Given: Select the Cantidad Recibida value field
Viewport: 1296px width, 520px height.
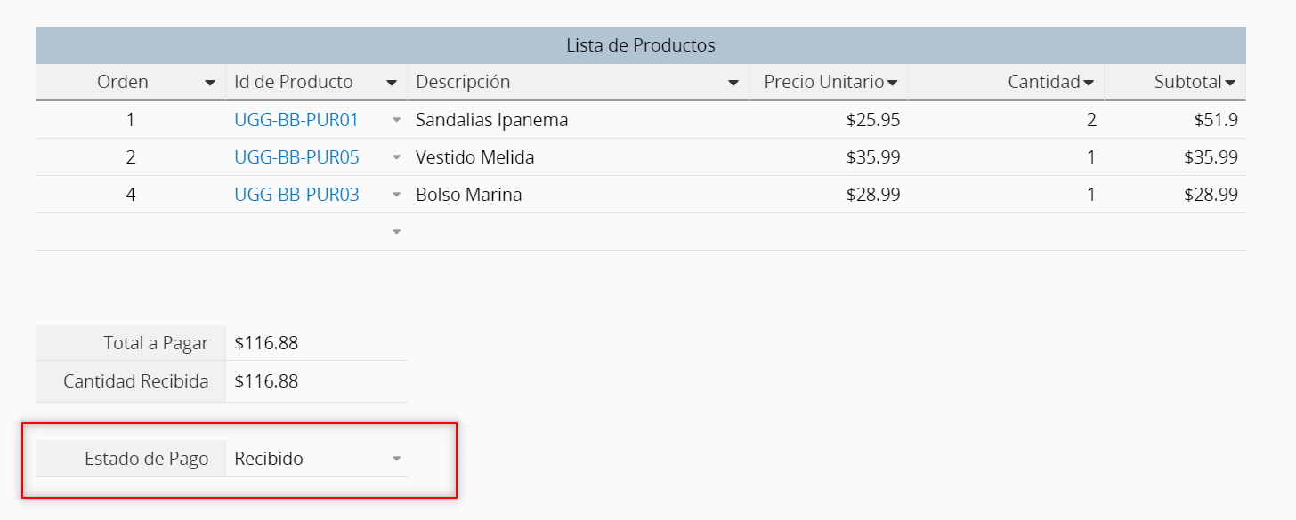Looking at the screenshot, I should (x=316, y=381).
